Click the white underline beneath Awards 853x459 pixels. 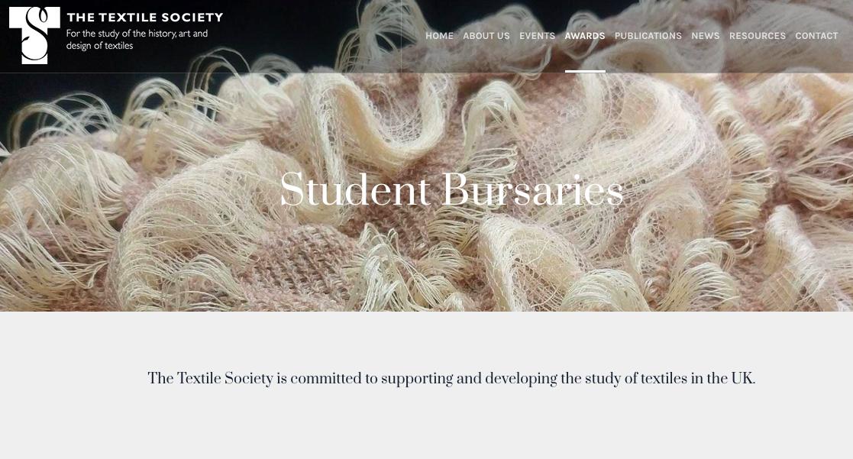pos(585,71)
